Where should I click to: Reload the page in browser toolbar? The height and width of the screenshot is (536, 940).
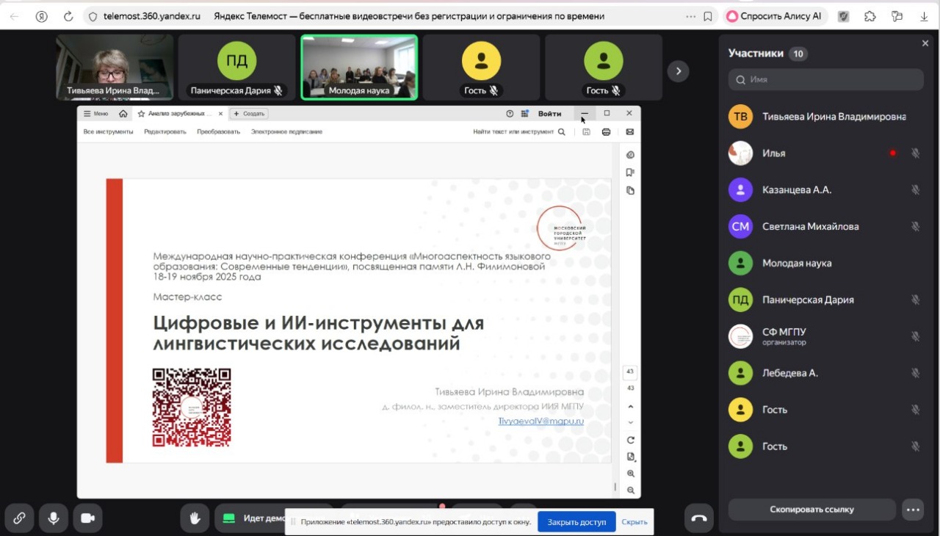(x=68, y=16)
